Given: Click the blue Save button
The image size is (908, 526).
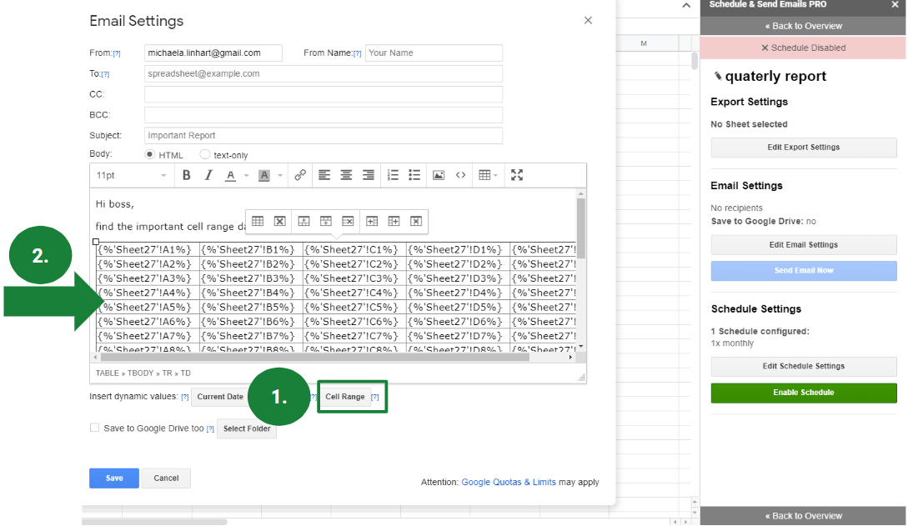Looking at the screenshot, I should point(114,478).
